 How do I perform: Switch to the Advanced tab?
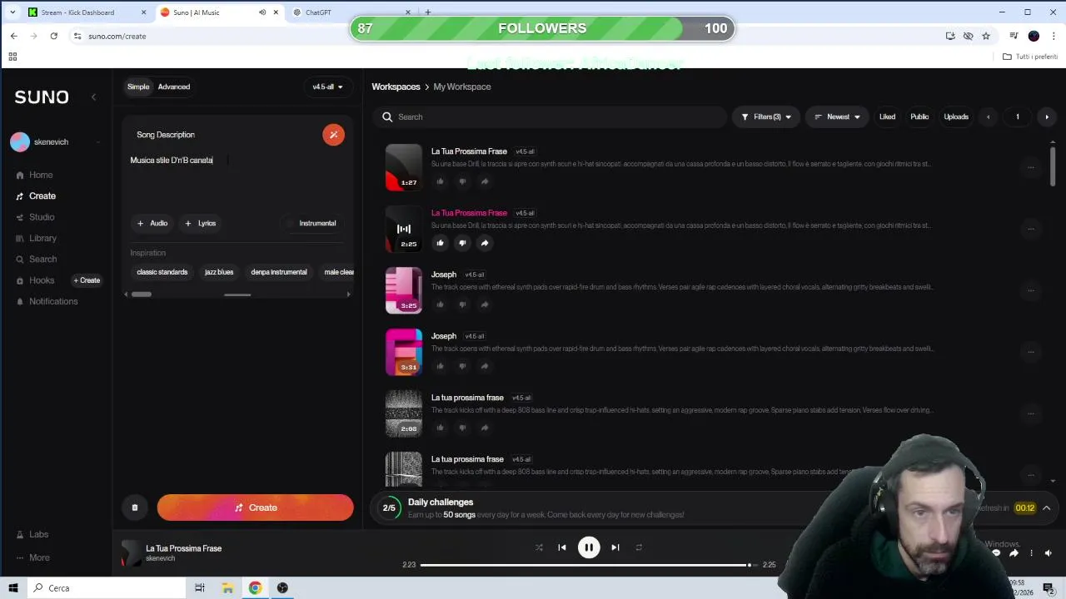(x=174, y=87)
